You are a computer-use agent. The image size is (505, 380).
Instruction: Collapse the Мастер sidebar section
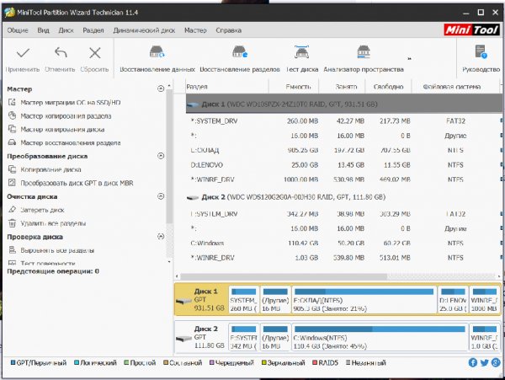click(x=161, y=88)
